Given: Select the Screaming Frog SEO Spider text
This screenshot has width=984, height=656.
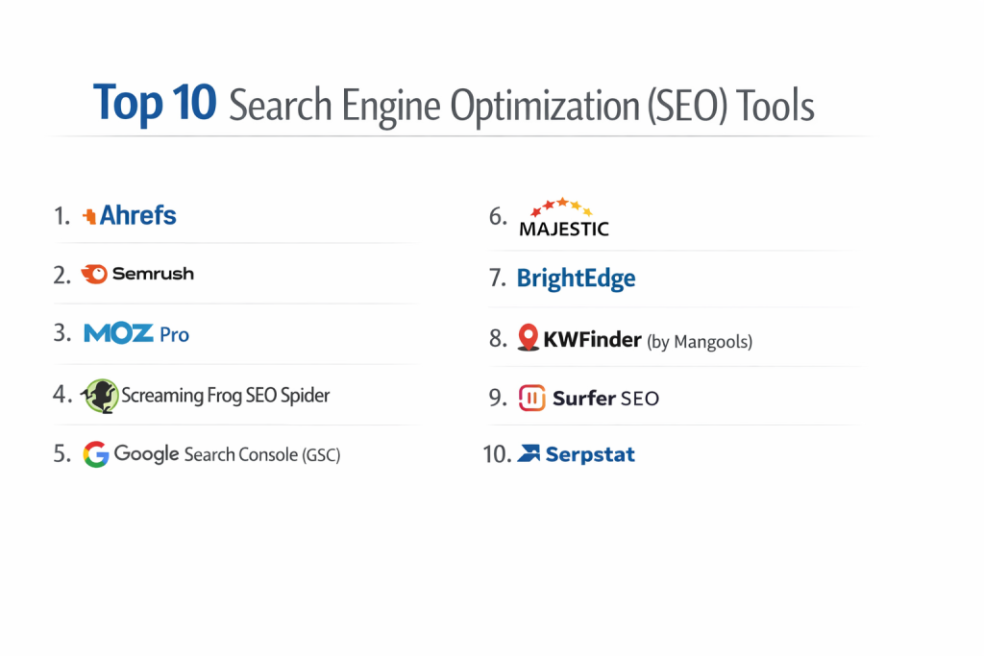Looking at the screenshot, I should coord(226,395).
